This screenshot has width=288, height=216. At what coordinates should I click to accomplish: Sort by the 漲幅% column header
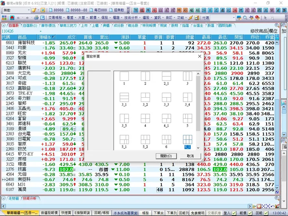(46, 37)
